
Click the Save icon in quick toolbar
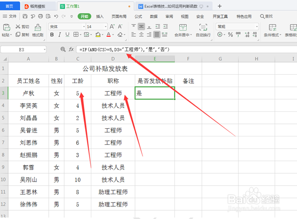pos(25,17)
